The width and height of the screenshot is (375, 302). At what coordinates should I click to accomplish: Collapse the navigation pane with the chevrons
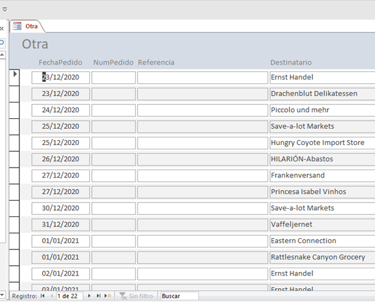pos(2,29)
